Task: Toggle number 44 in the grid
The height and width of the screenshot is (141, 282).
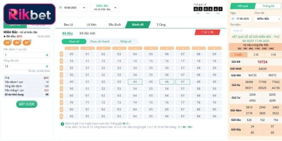Action: point(135,82)
